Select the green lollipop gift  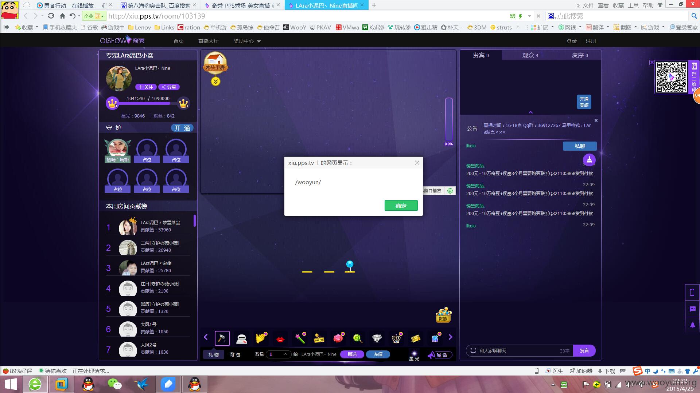358,338
